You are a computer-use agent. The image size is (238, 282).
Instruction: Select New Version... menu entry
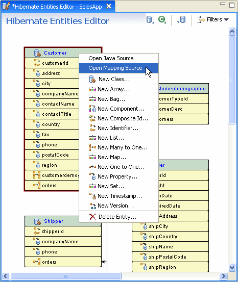[118, 206]
